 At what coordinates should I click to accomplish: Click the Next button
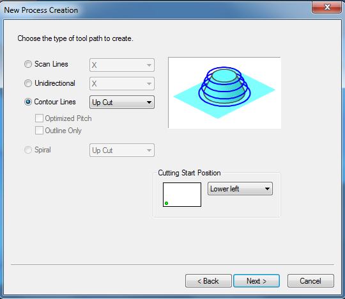[x=257, y=280]
